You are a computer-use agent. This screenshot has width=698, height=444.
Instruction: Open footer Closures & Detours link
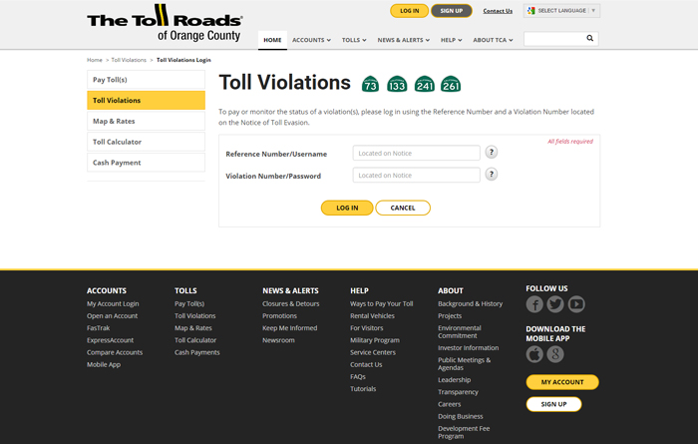291,303
